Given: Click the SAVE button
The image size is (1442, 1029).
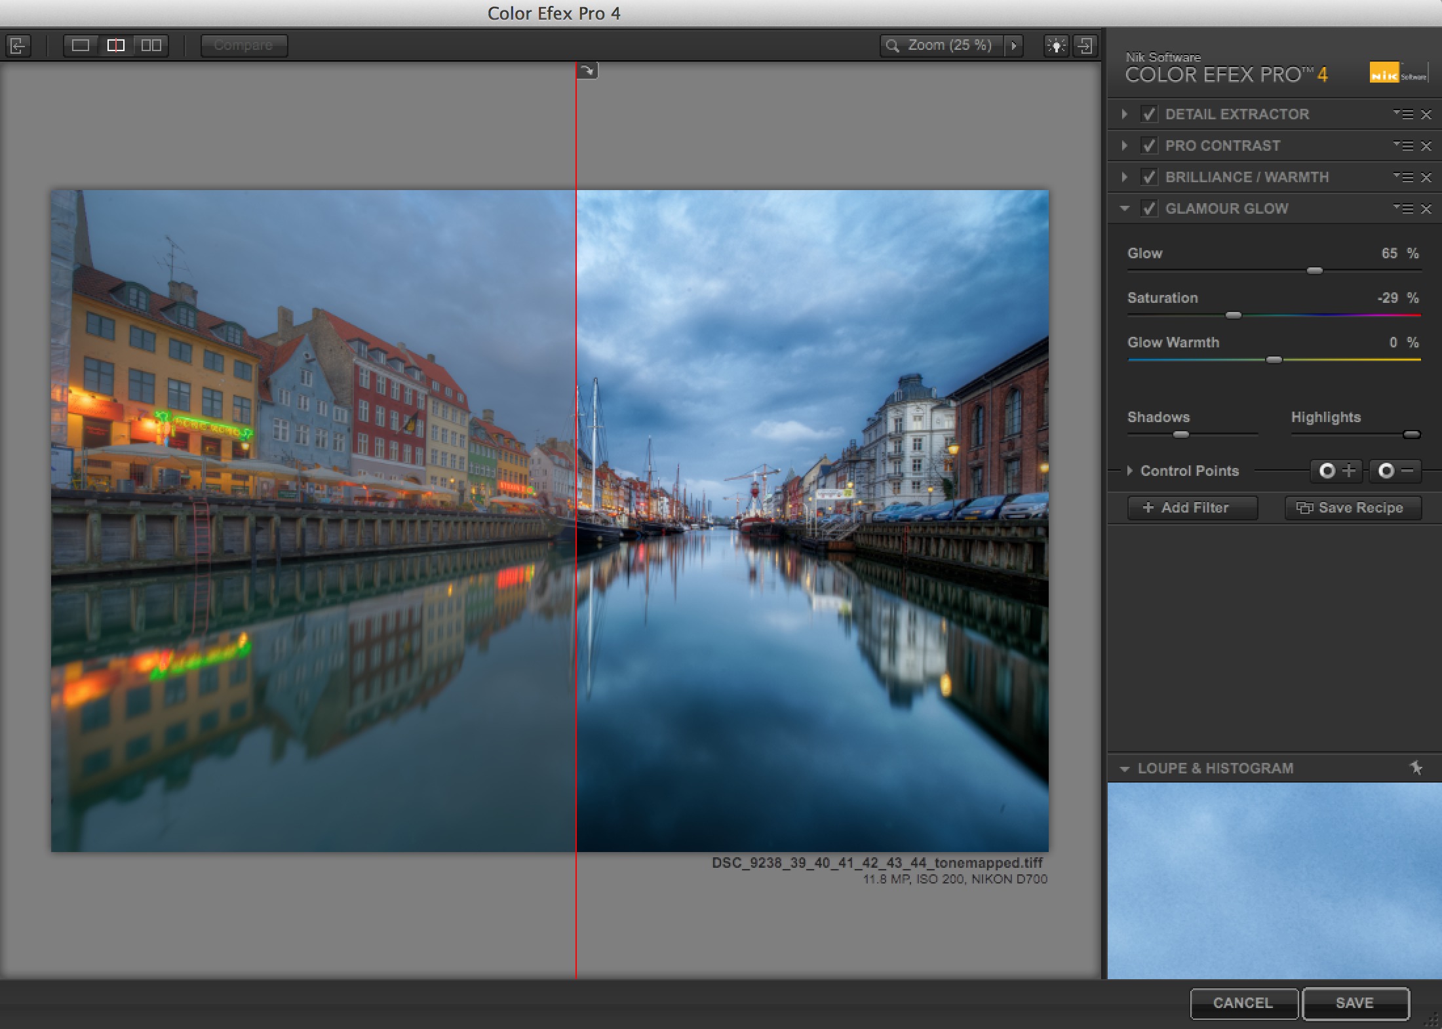Looking at the screenshot, I should click(1355, 1003).
